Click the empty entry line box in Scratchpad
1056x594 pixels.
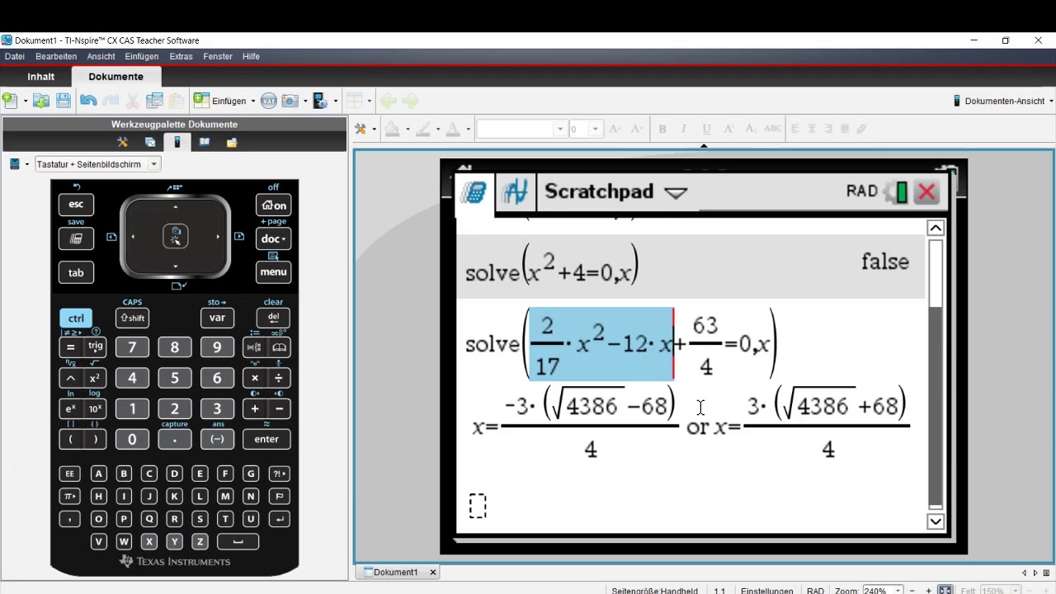point(478,506)
